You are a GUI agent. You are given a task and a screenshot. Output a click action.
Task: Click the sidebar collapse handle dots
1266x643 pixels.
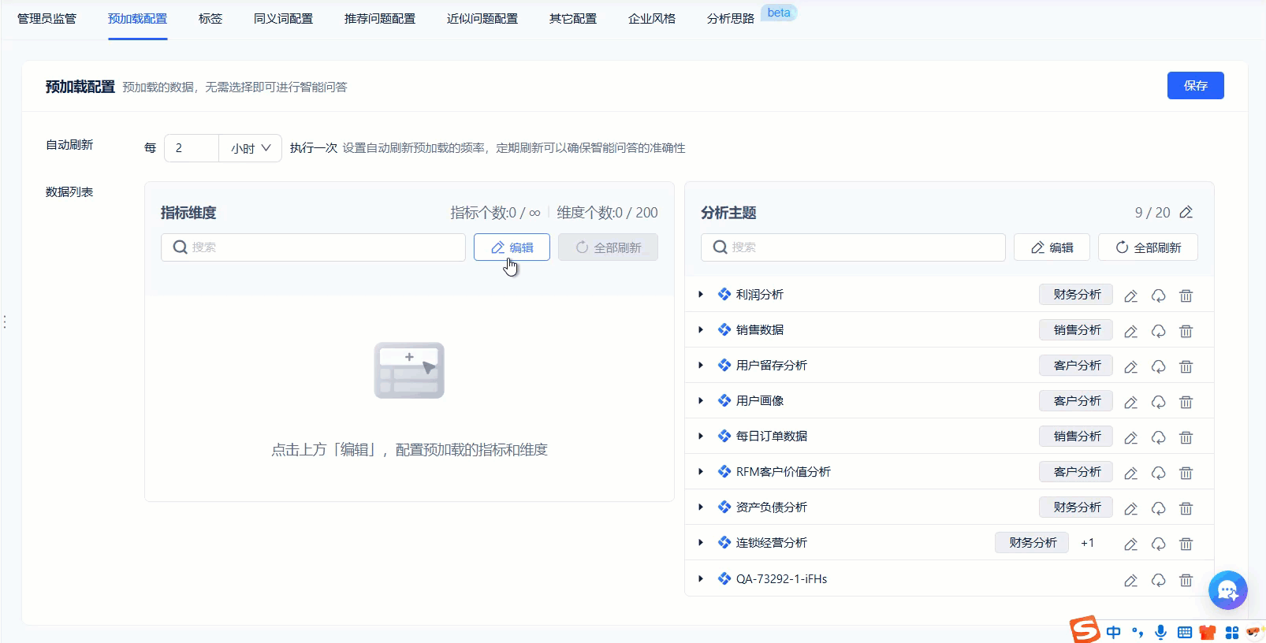5,321
